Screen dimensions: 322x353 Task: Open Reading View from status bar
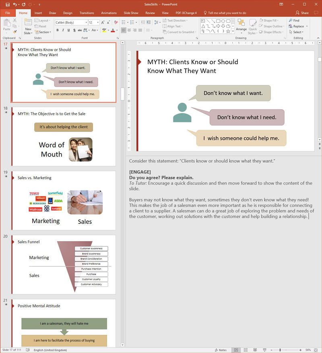255,350
